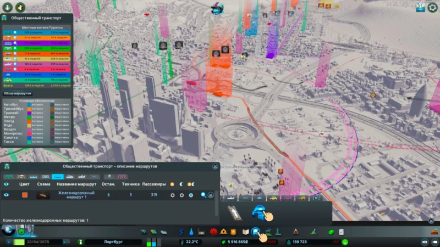Screen dimensions: 440x247
Task: Set railway route 1 to night-only operation
Action: [182, 195]
